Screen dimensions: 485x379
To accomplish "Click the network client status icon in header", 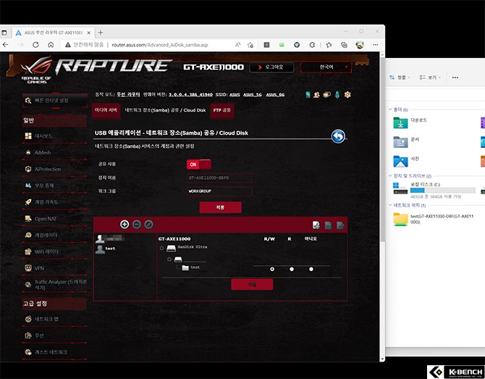I will (326, 95).
